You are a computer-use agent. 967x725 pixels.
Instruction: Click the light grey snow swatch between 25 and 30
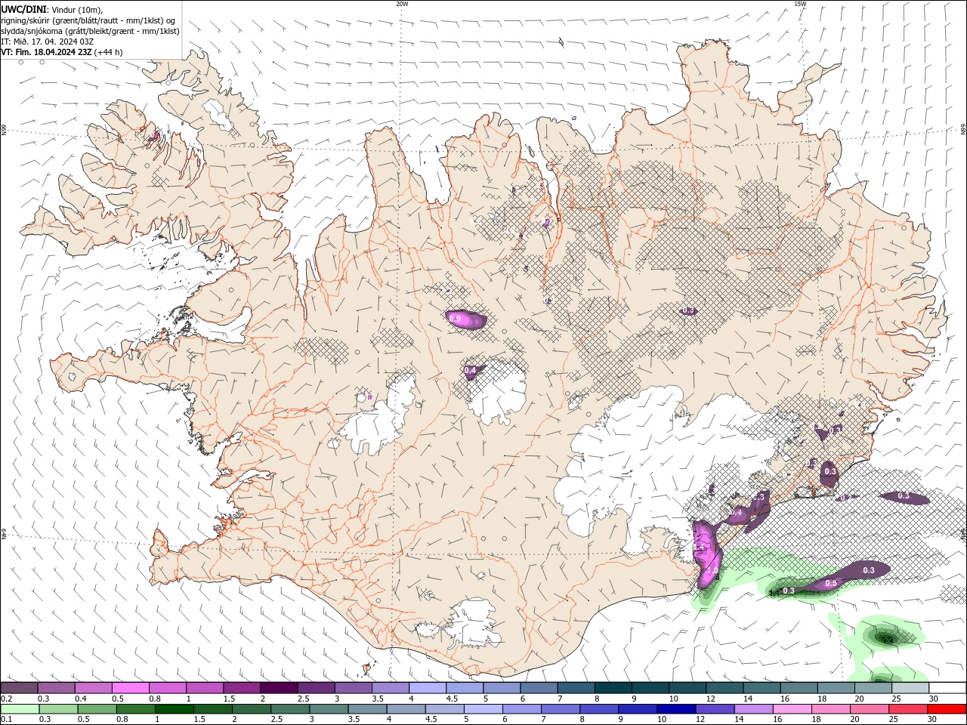(x=910, y=688)
